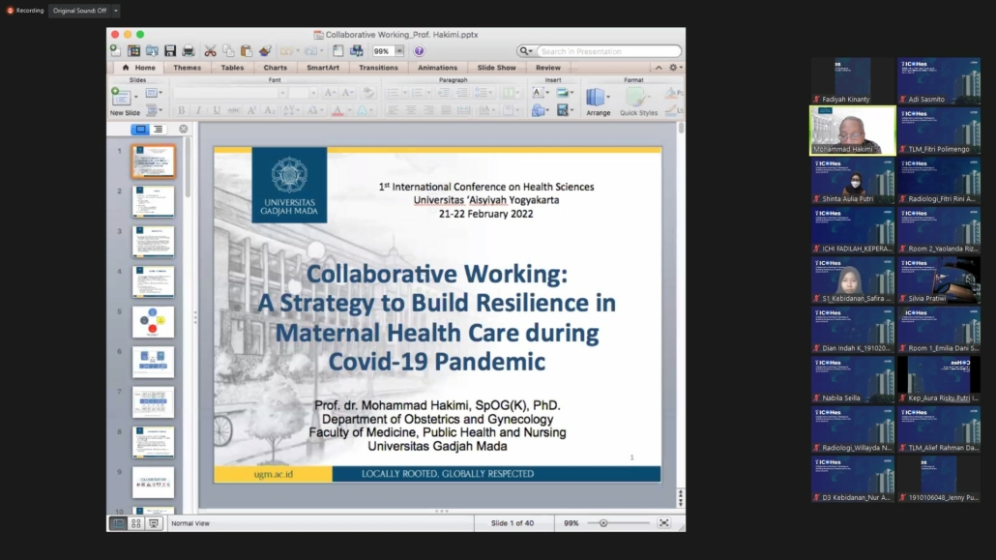Click the Increase Font Size icon
996x560 pixels.
tap(330, 93)
